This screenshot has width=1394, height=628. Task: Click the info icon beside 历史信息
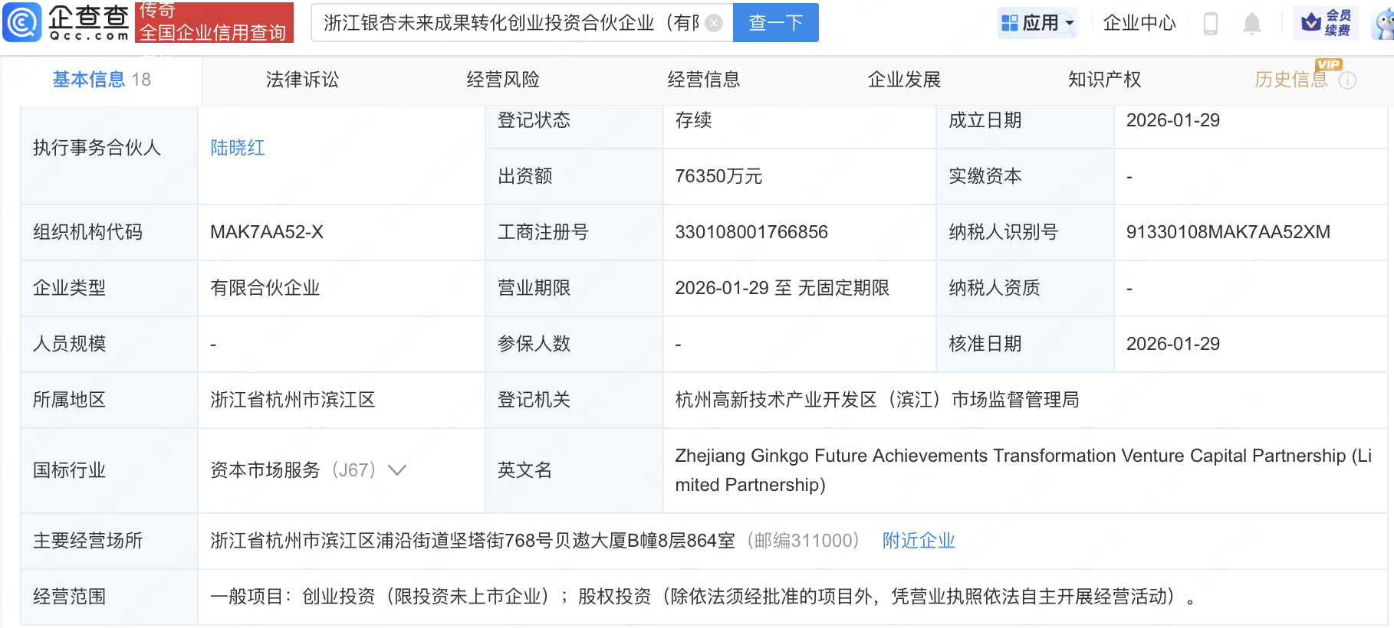click(1347, 80)
